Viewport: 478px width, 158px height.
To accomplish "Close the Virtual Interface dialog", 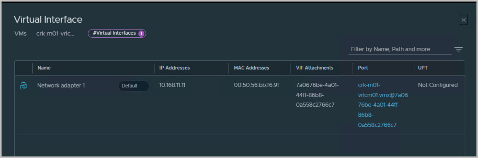I will [463, 20].
